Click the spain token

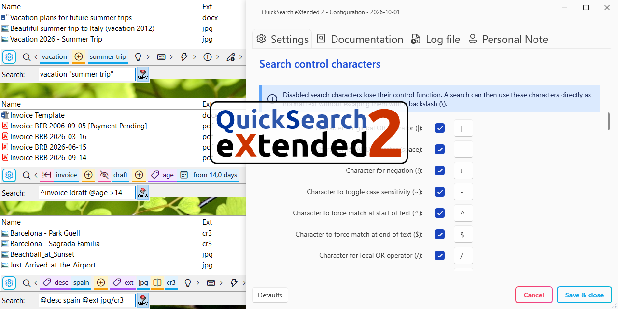(x=81, y=283)
